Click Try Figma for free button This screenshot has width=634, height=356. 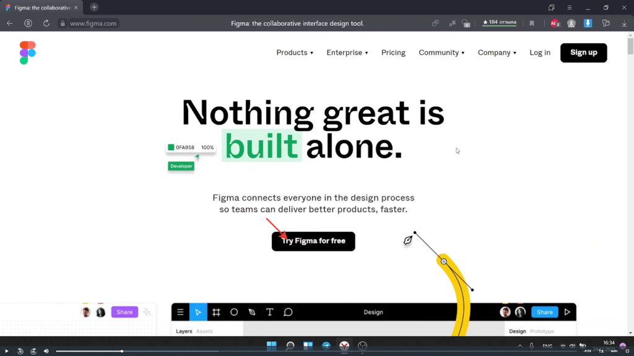(313, 242)
